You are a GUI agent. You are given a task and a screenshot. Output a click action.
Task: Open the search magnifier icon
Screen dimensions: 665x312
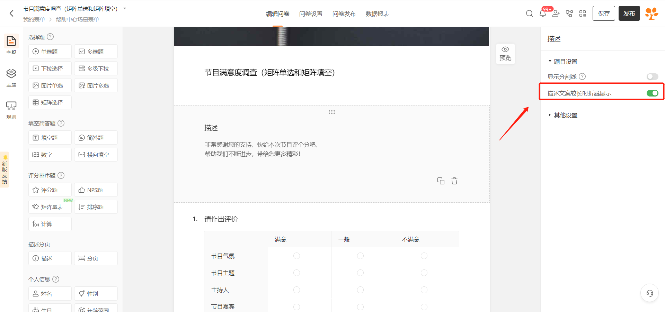(x=529, y=13)
